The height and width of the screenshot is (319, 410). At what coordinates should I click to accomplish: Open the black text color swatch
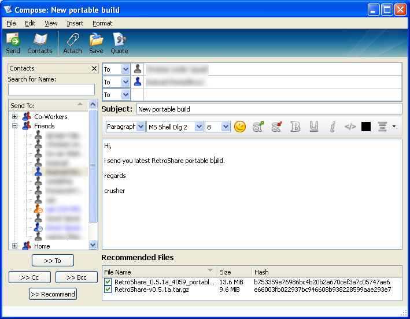[x=366, y=127]
